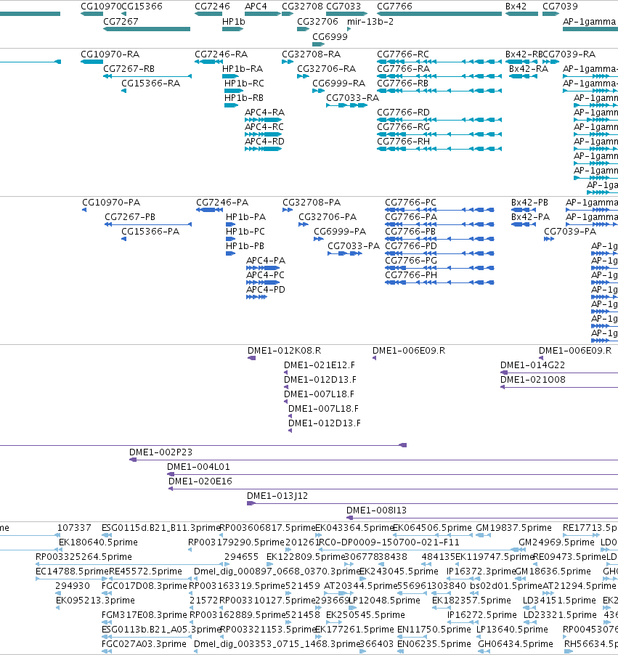Open protein CG7766-PD
The height and width of the screenshot is (655, 618).
click(x=411, y=246)
